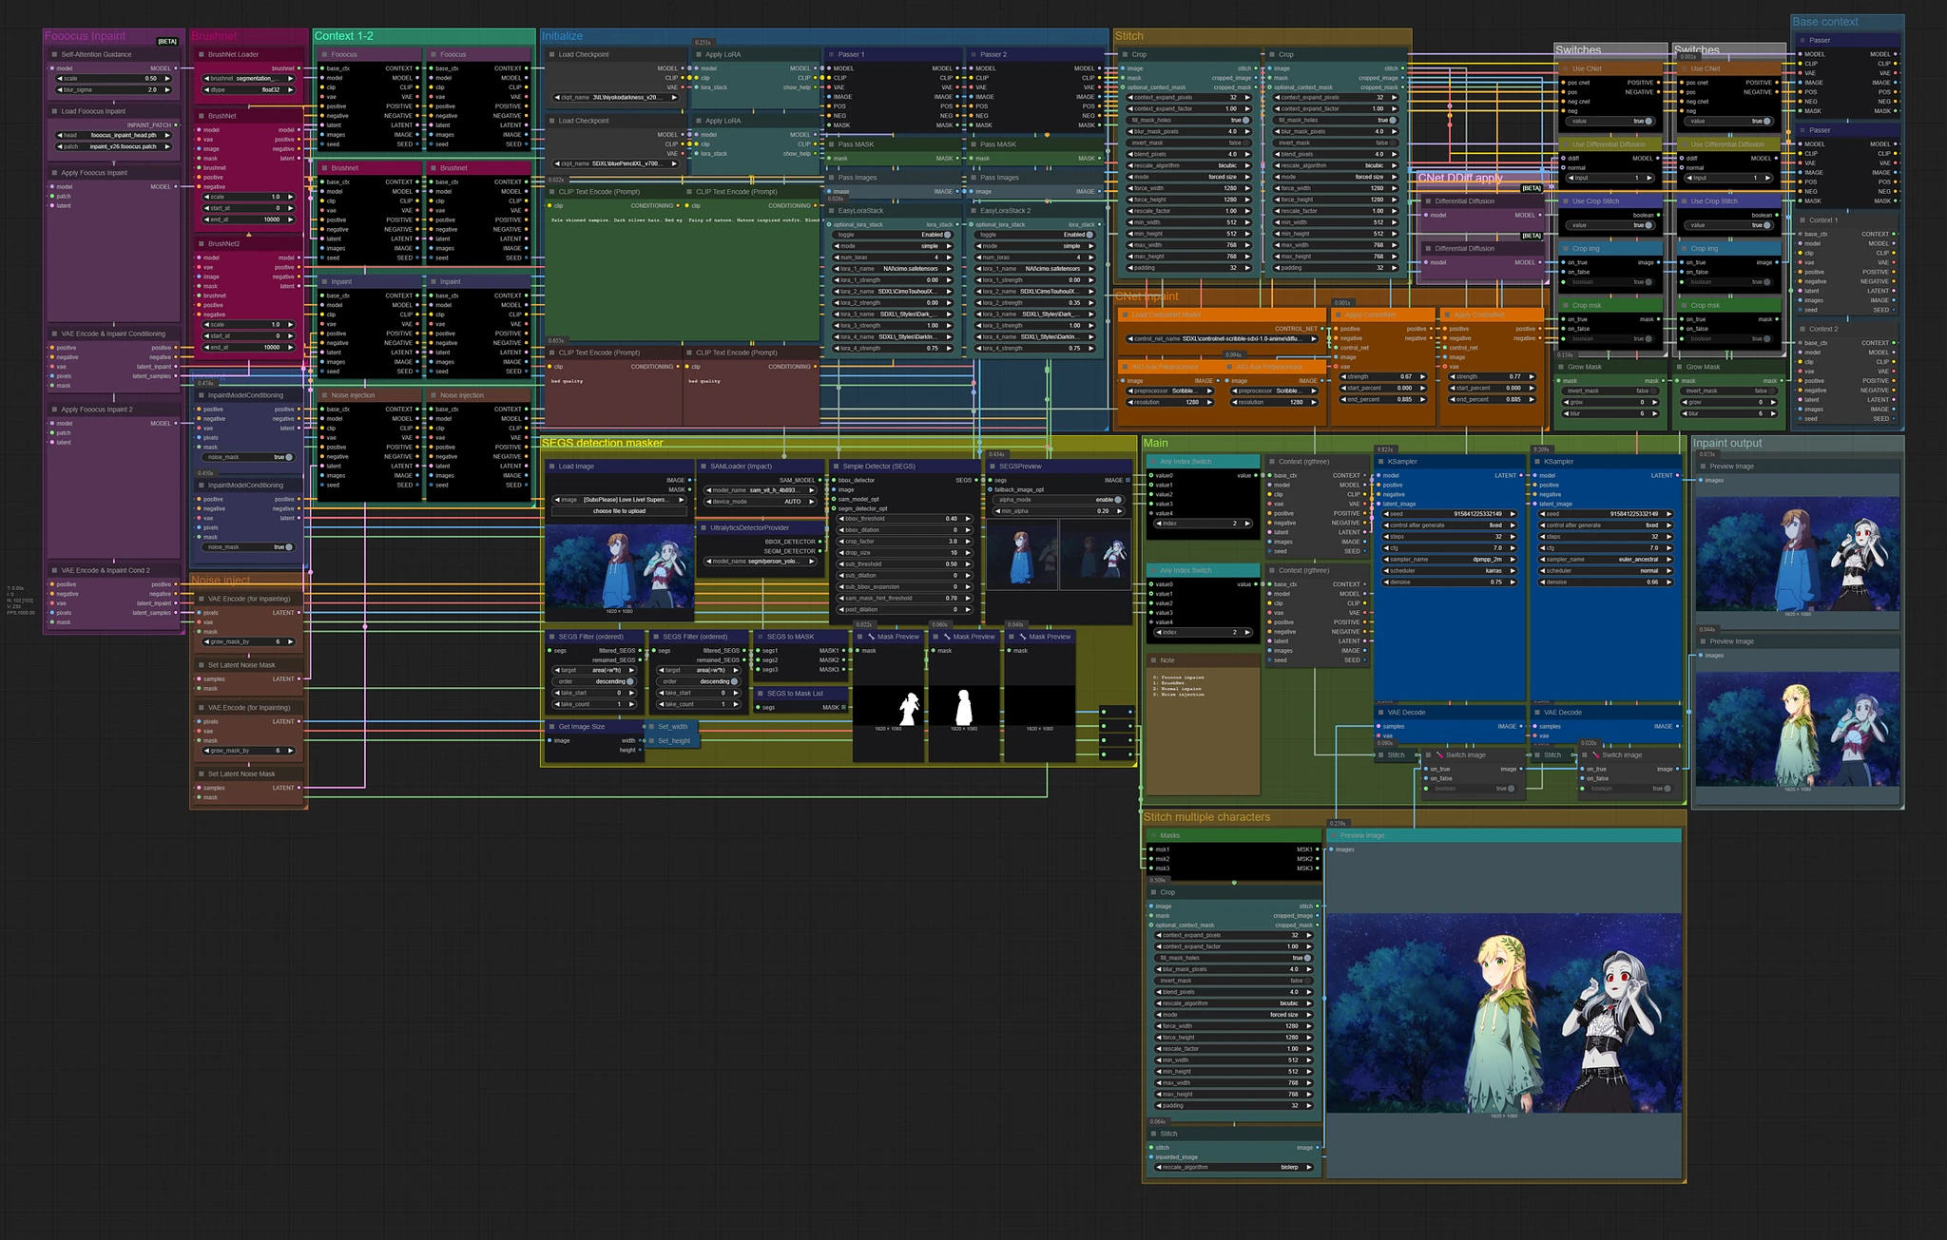
Task: Toggle the Enabled switch in EasyLoraStack
Action: tap(949, 235)
